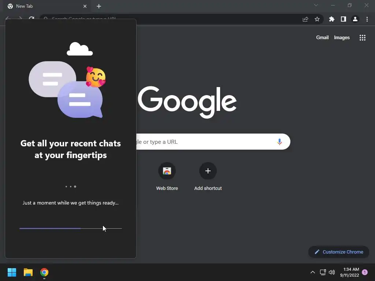This screenshot has width=375, height=281.
Task: Open the network status tray icon
Action: (x=323, y=272)
